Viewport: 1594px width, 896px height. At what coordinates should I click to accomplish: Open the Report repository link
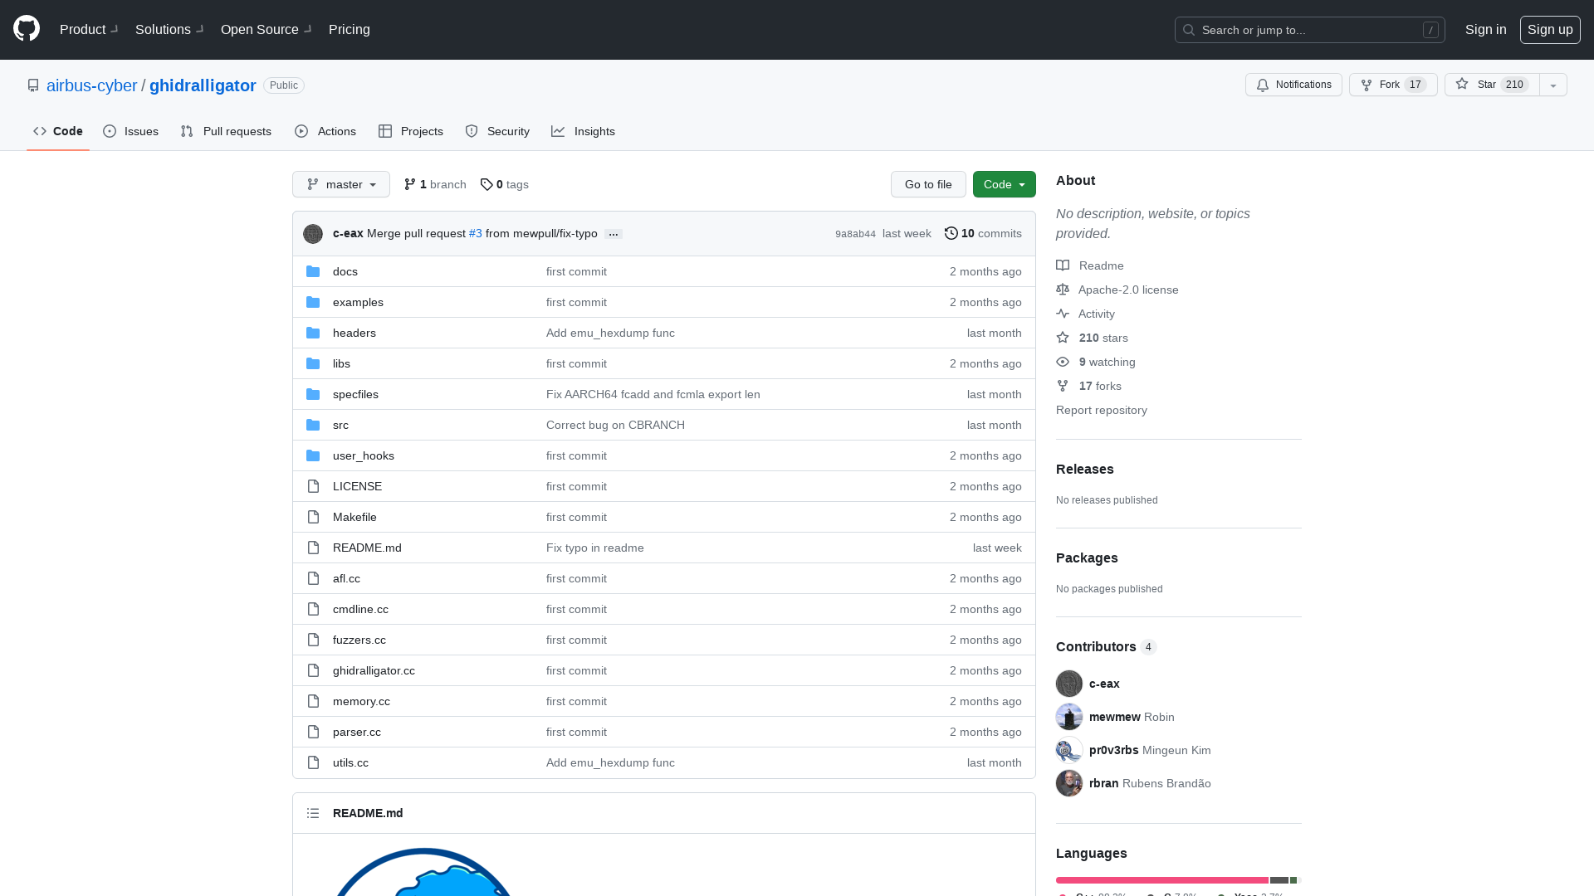click(x=1101, y=410)
